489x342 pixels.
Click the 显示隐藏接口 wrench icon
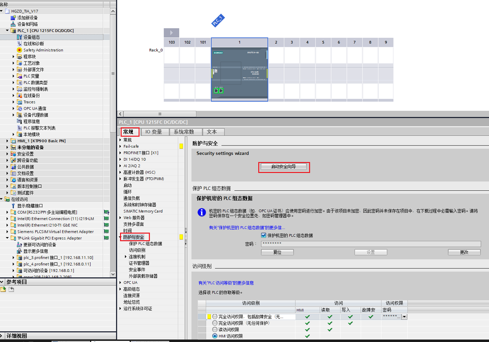point(13,206)
